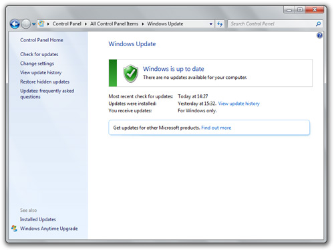Click the Today at 14:27 text
The width and height of the screenshot is (334, 250).
(x=193, y=96)
